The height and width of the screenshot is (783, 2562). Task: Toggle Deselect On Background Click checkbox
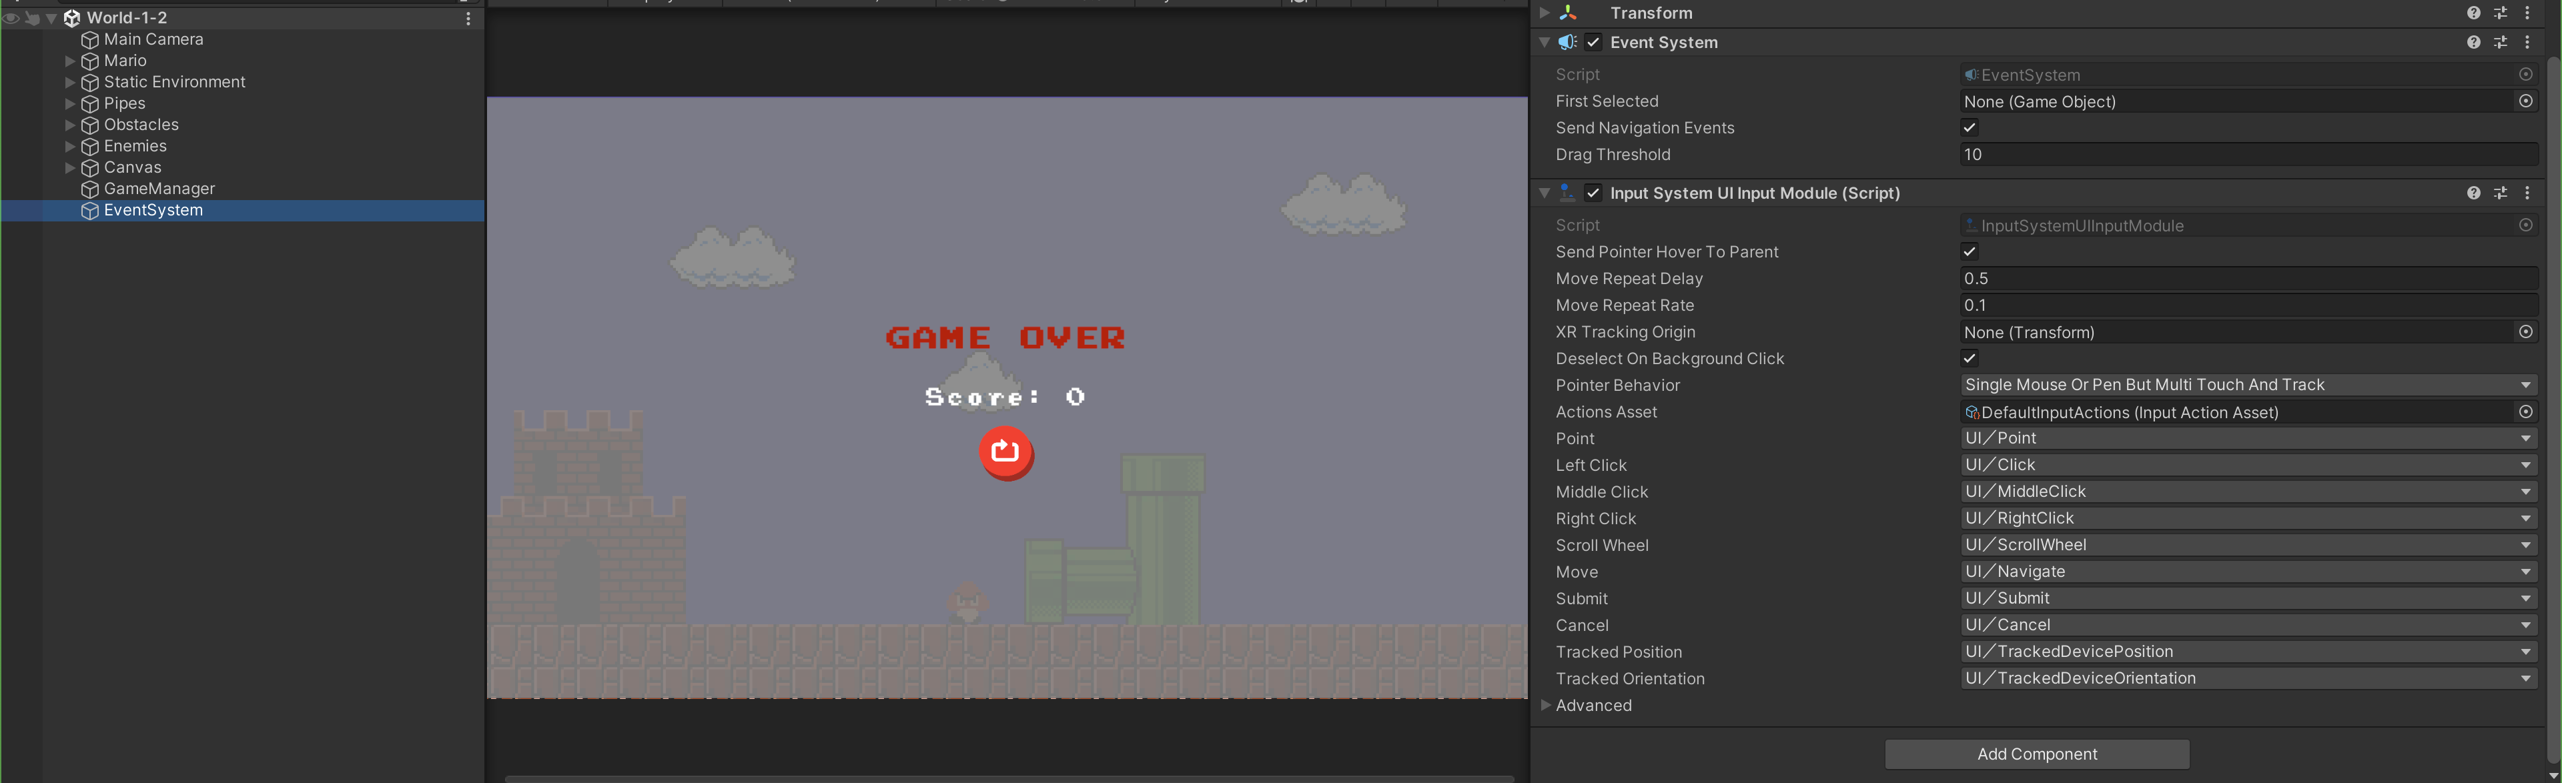point(1970,357)
